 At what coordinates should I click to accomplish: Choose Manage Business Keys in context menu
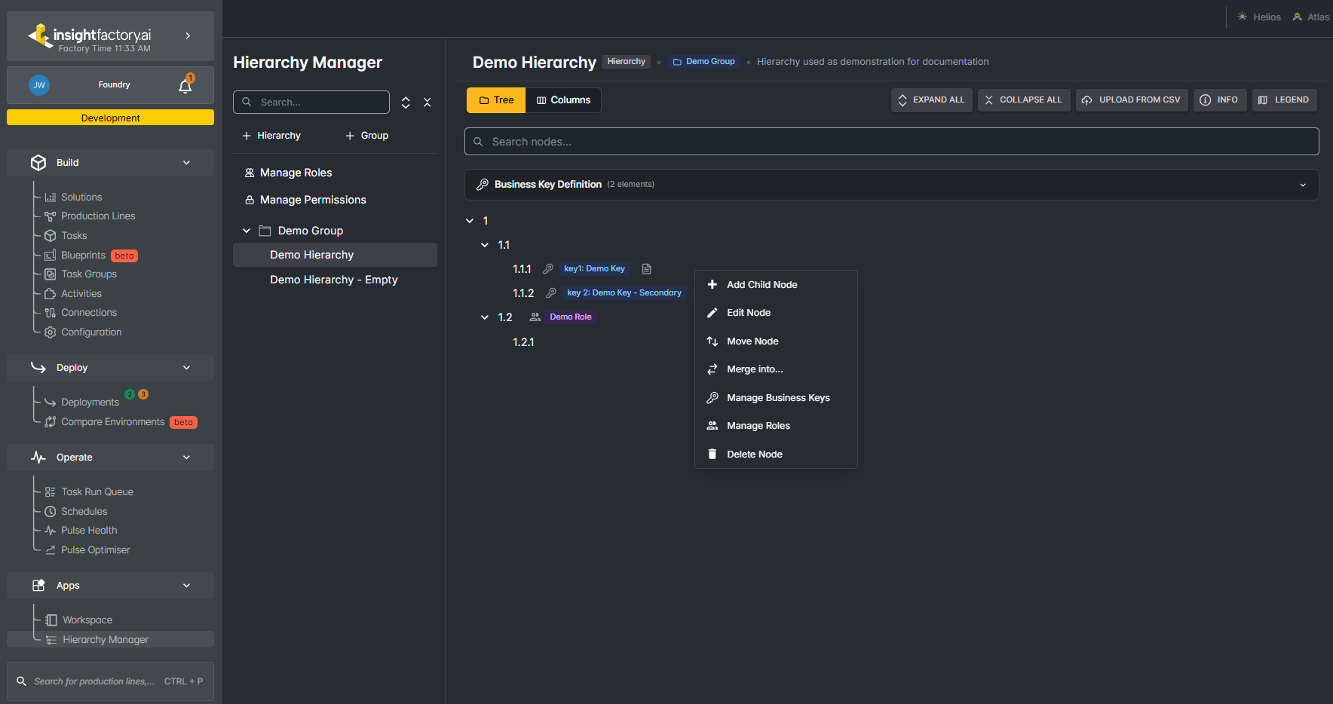pyautogui.click(x=776, y=398)
